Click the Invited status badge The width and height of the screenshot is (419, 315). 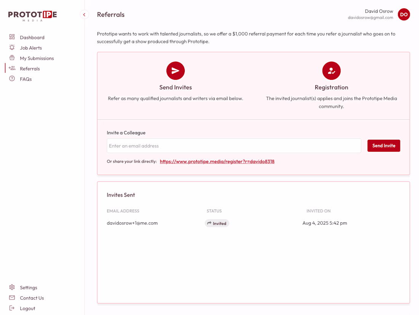tap(217, 223)
